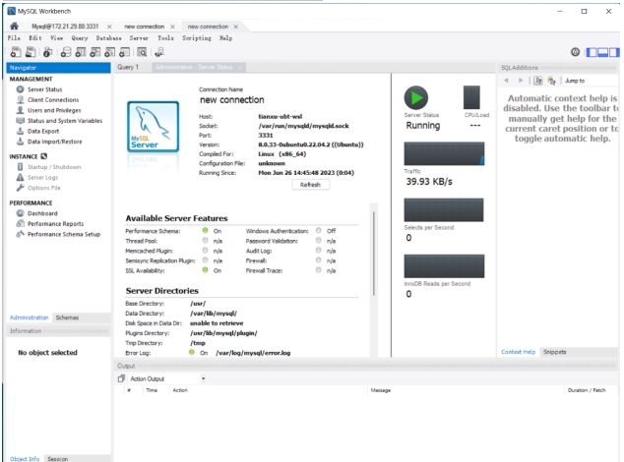Click the MySQL Server dolphin logo

pyautogui.click(x=153, y=127)
